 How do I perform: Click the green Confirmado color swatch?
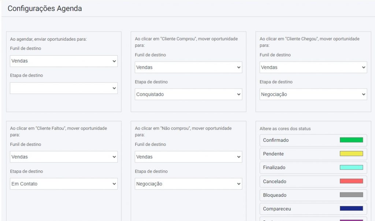[x=351, y=140]
